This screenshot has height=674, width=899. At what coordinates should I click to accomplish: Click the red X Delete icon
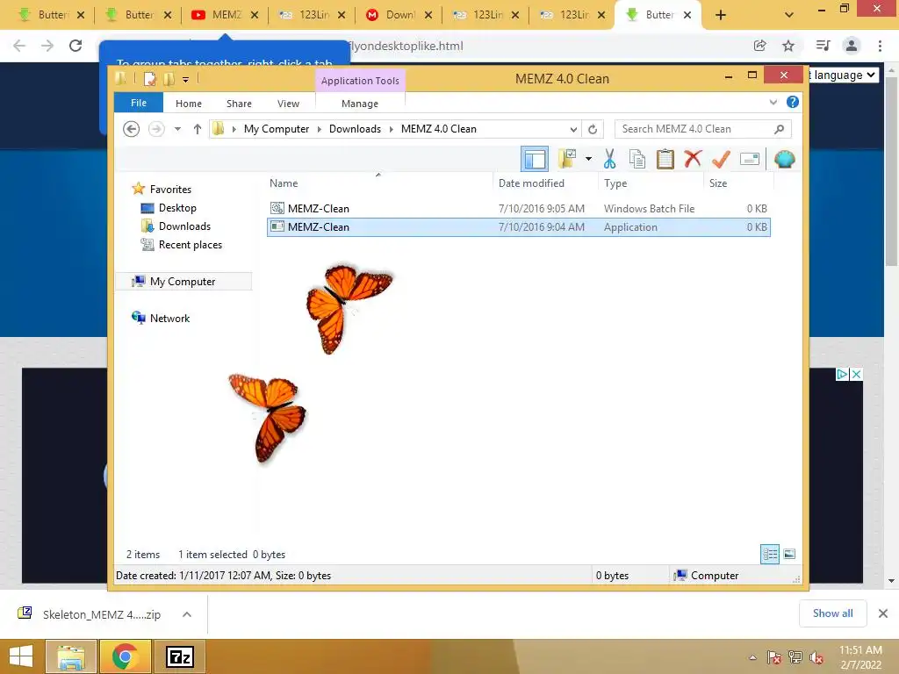pyautogui.click(x=693, y=158)
